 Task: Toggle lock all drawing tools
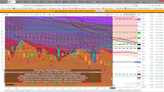coord(2,56)
